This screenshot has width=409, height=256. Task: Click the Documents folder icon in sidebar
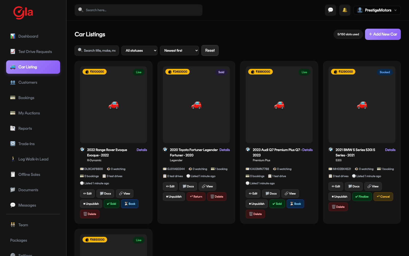click(x=13, y=190)
